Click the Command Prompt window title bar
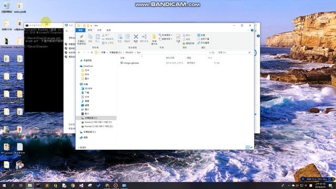Viewport: 336px width, 189px height. click(44, 25)
